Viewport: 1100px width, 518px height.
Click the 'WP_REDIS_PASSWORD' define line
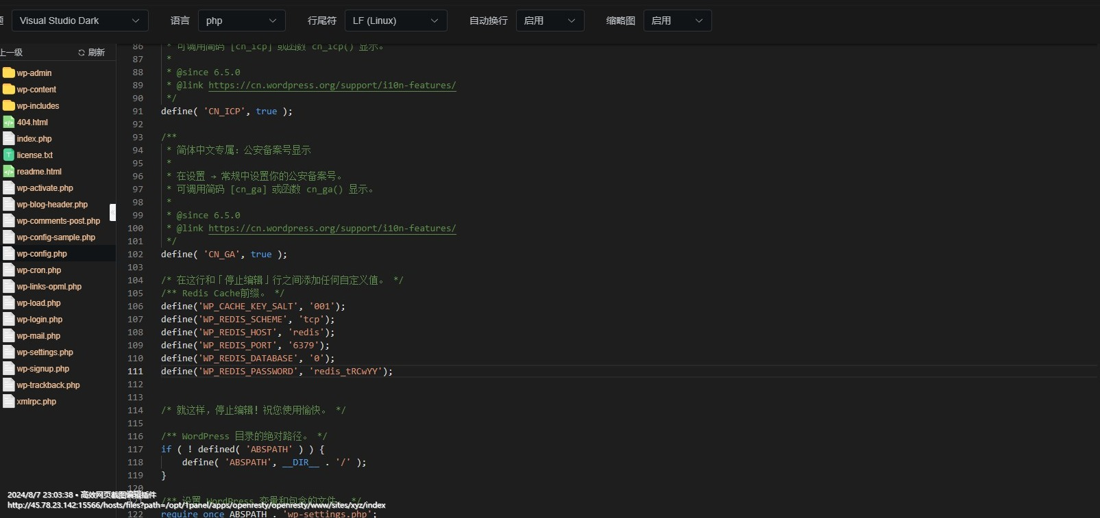coord(277,371)
